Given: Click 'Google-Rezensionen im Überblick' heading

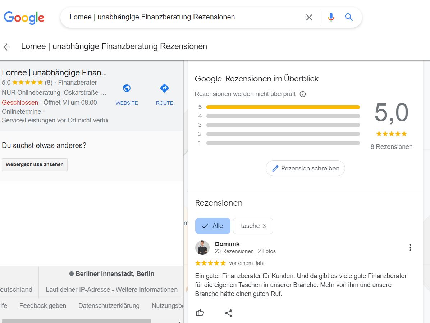Looking at the screenshot, I should (257, 79).
